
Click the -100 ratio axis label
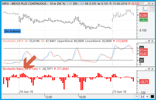pyautogui.click(x=142, y=93)
